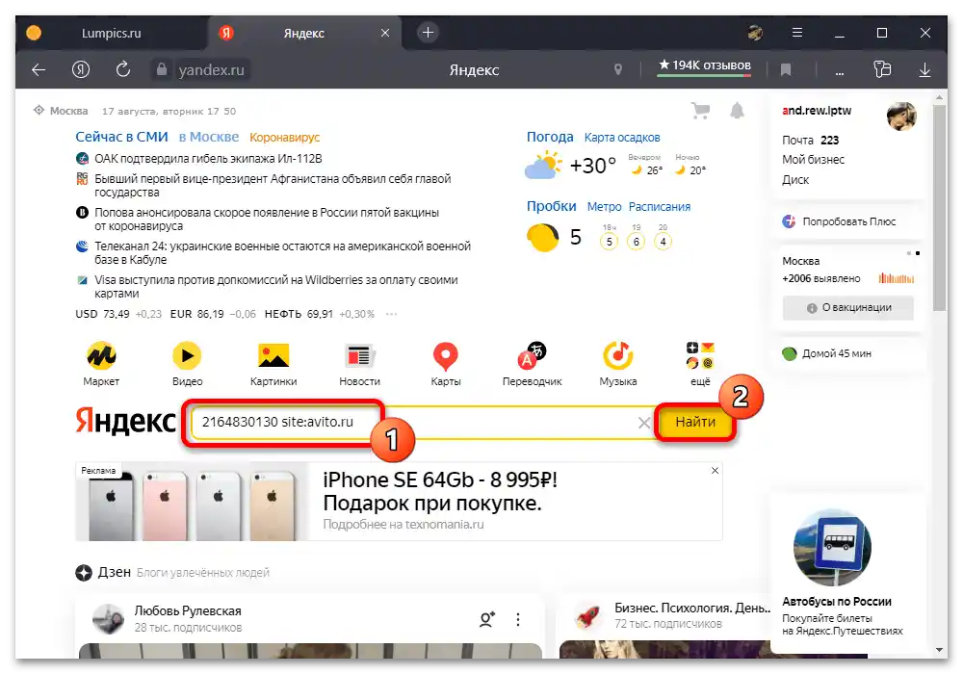Open notifications bell icon
The image size is (963, 674).
[x=737, y=111]
